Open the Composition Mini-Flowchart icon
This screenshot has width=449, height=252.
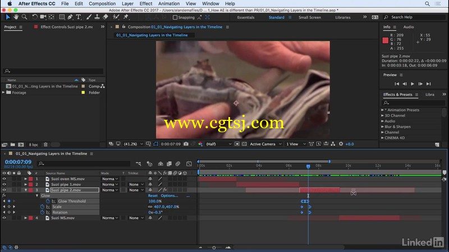pyautogui.click(x=138, y=164)
